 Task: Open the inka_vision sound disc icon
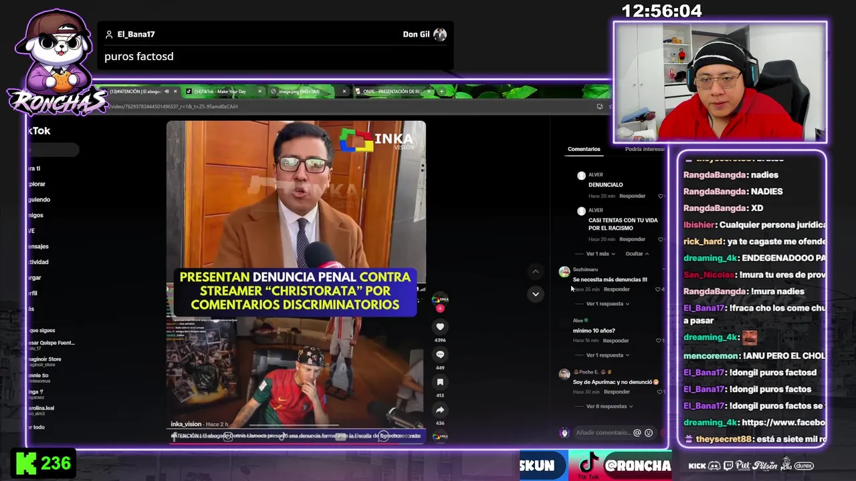tap(440, 436)
